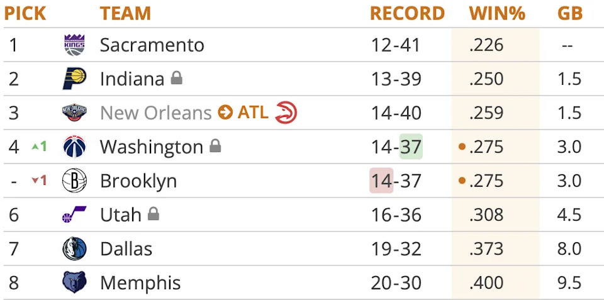
Task: Click the Utah Jazz logo
Action: tap(74, 215)
